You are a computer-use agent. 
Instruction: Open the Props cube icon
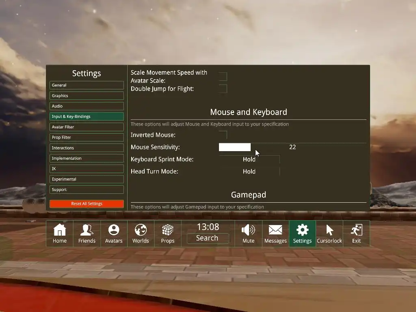[x=168, y=234]
